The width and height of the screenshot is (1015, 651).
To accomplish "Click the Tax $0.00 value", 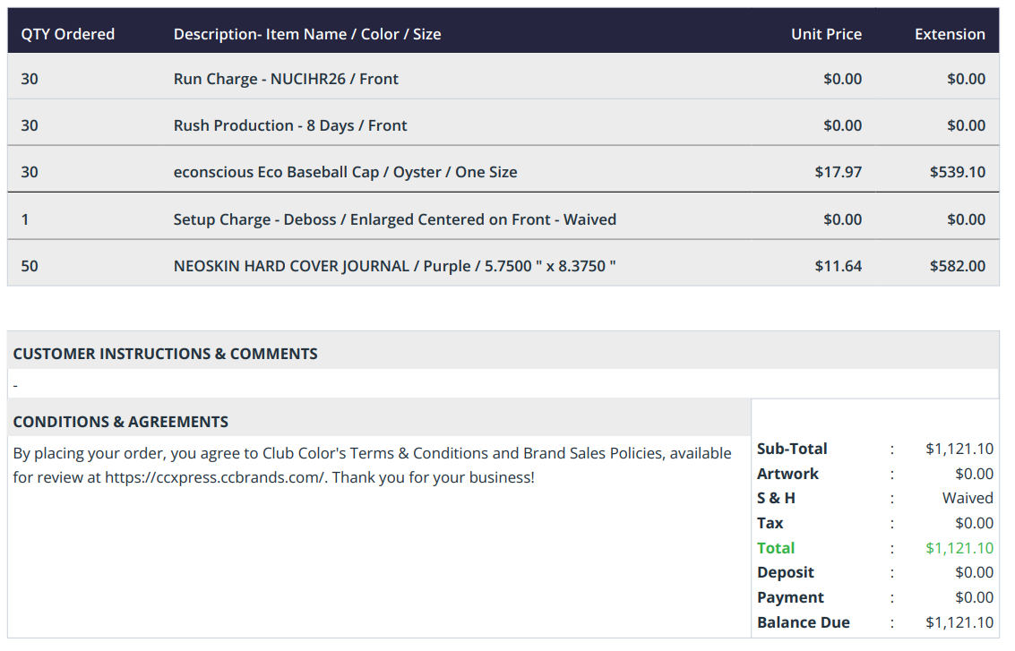I will 974,523.
